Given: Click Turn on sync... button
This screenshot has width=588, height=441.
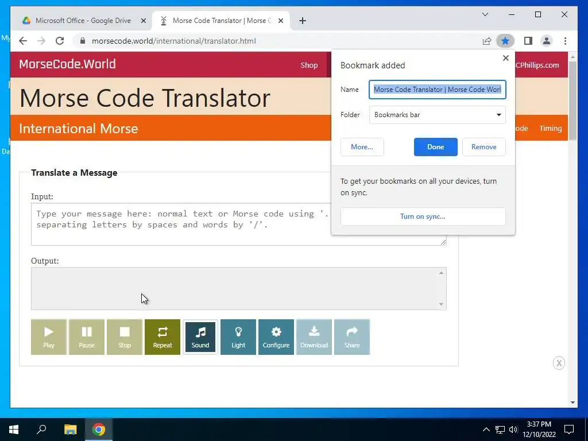Looking at the screenshot, I should 423,216.
